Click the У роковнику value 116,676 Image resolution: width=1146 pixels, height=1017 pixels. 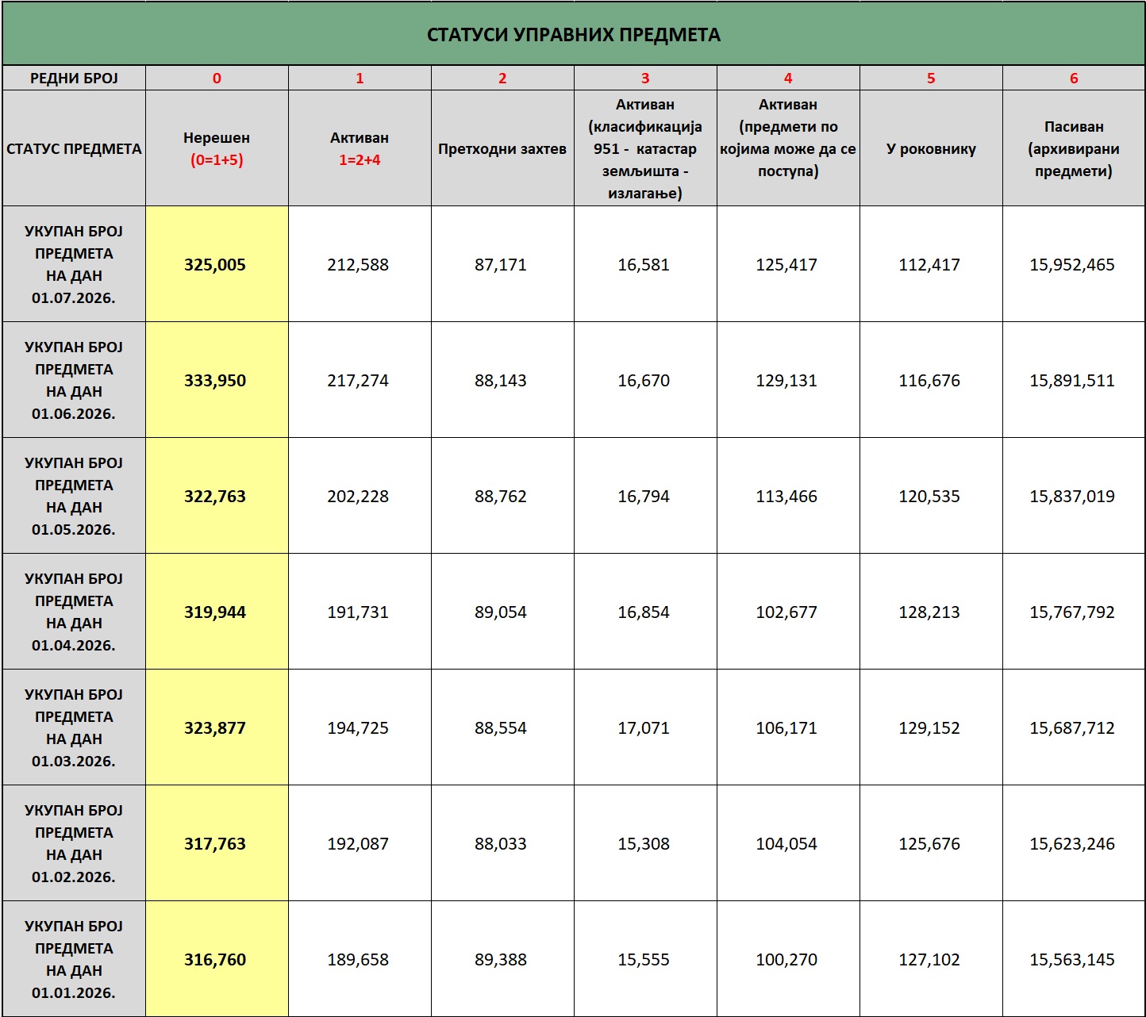coord(929,381)
